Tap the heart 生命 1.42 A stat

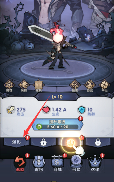pos(54,111)
